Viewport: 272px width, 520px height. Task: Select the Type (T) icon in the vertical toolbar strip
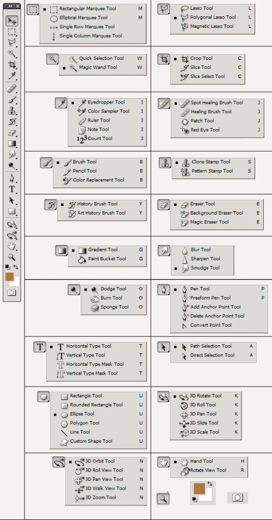(12, 189)
